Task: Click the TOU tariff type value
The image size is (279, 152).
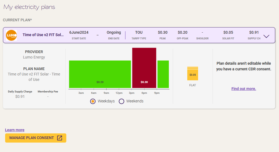Action: click(x=139, y=32)
